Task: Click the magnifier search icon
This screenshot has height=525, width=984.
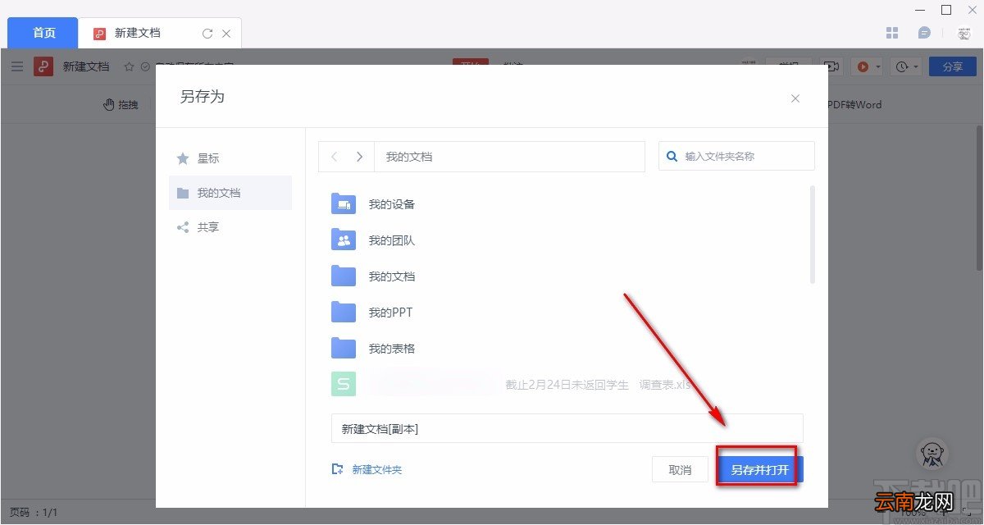Action: 672,156
